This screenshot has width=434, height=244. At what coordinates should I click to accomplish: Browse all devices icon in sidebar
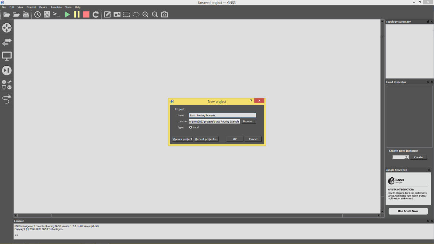(7, 85)
